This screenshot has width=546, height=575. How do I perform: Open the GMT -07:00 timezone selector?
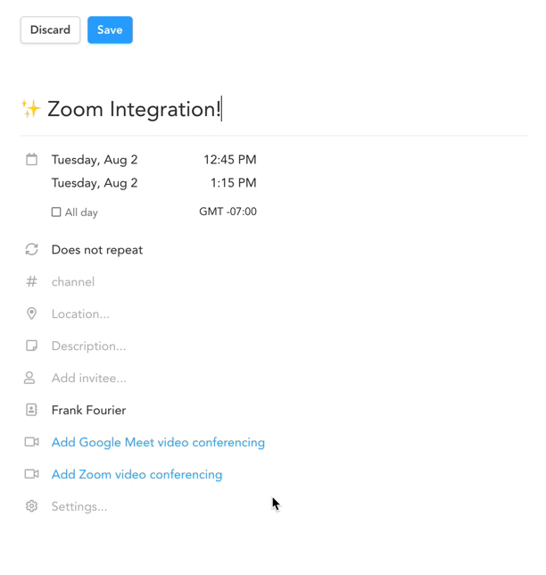pos(227,212)
